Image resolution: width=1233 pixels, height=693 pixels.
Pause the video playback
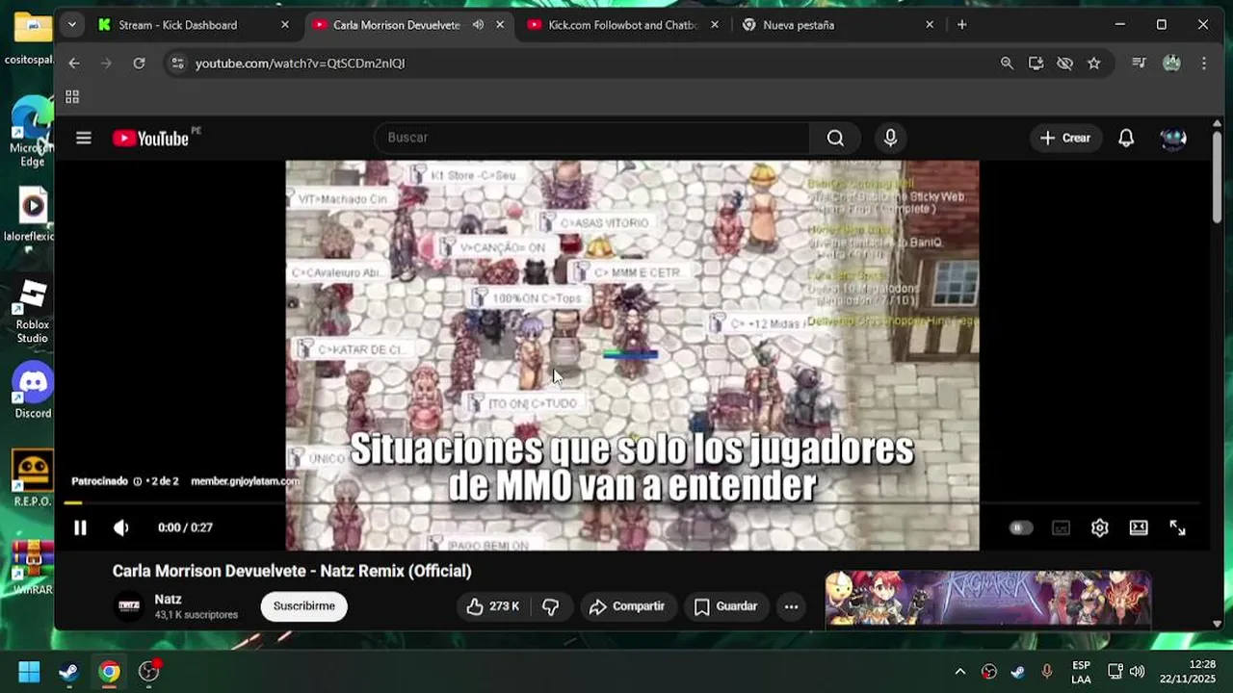(80, 527)
